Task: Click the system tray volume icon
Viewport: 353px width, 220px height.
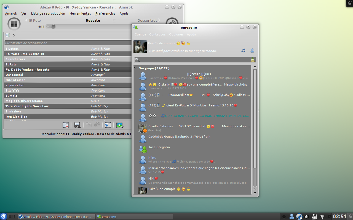Action: pos(307,217)
